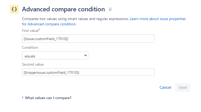The width and height of the screenshot is (201, 112).
Task: Click the "Condition" label above the dropdown
Action: point(30,48)
